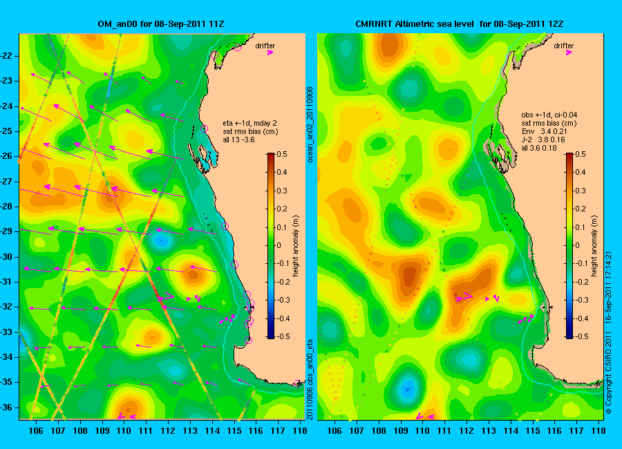This screenshot has height=449, width=622.
Task: Click longitude label 110 under left map
Action: (124, 431)
